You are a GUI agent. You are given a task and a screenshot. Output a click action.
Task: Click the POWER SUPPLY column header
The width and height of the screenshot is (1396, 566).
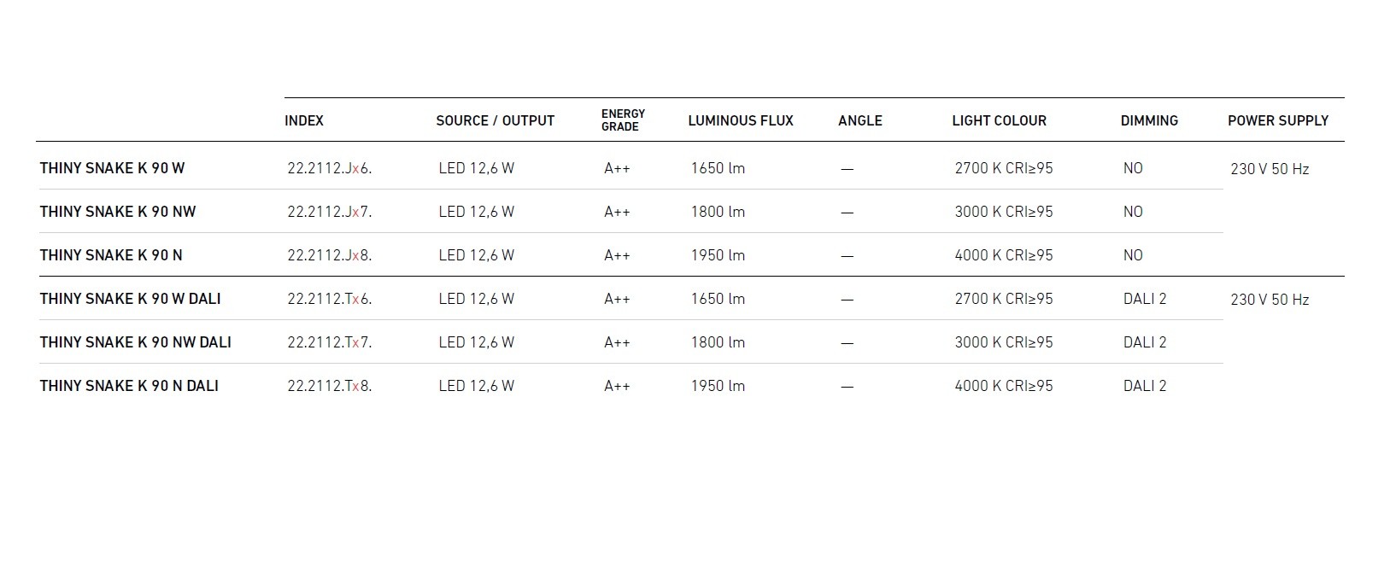[1277, 120]
